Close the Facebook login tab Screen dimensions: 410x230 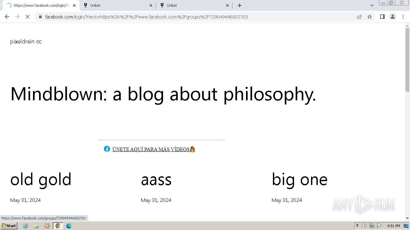[x=74, y=5]
